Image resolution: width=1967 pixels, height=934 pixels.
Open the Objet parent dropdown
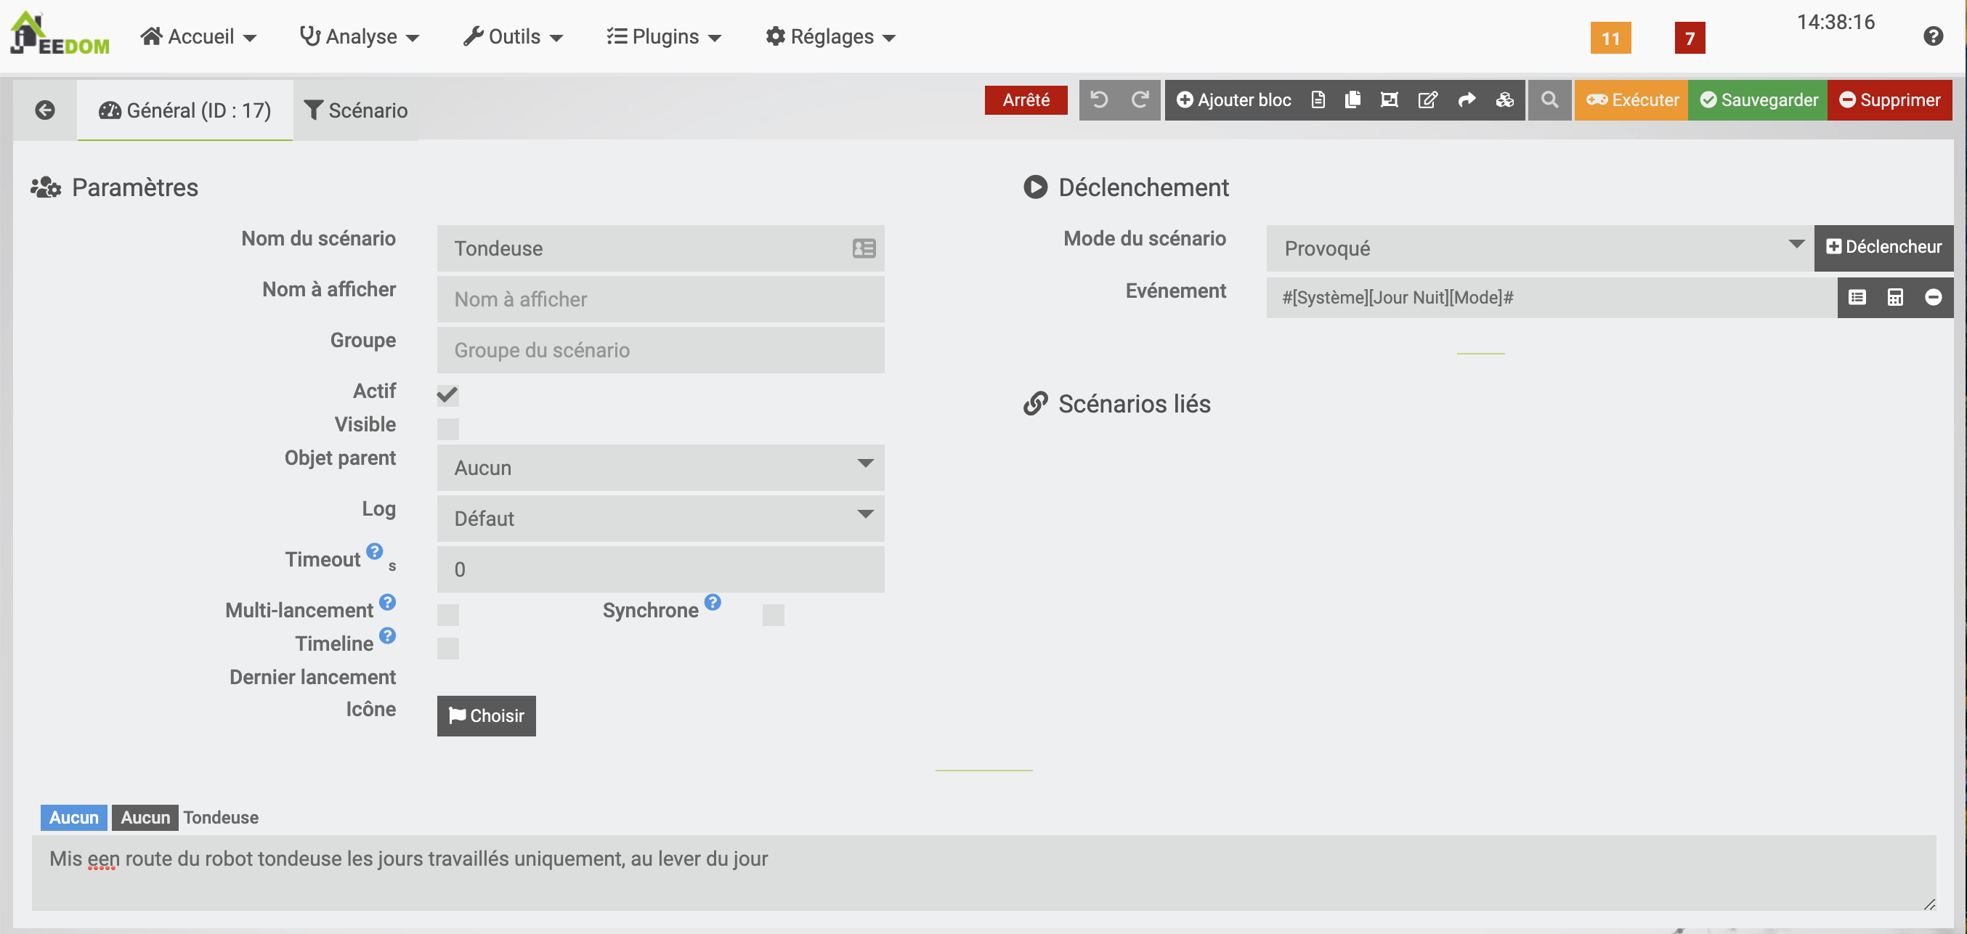(x=660, y=468)
